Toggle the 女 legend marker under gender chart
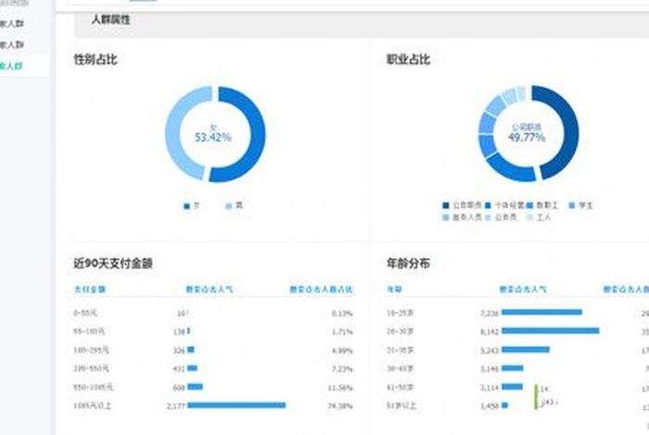The width and height of the screenshot is (649, 435). (186, 206)
